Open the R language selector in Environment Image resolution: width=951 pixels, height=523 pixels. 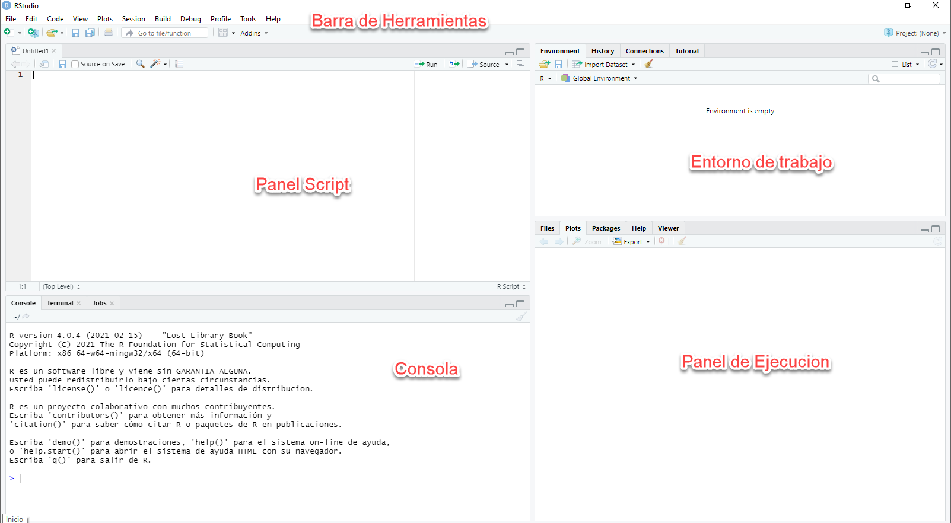(545, 78)
